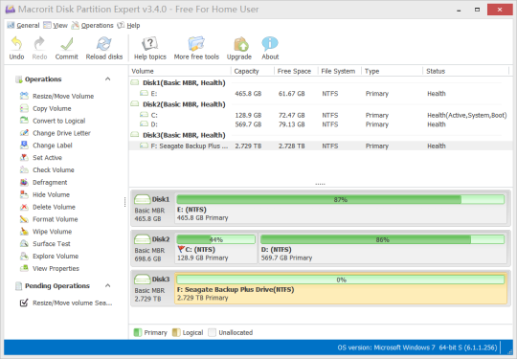The width and height of the screenshot is (517, 359).
Task: Click the Primary legend swatch
Action: (x=138, y=332)
